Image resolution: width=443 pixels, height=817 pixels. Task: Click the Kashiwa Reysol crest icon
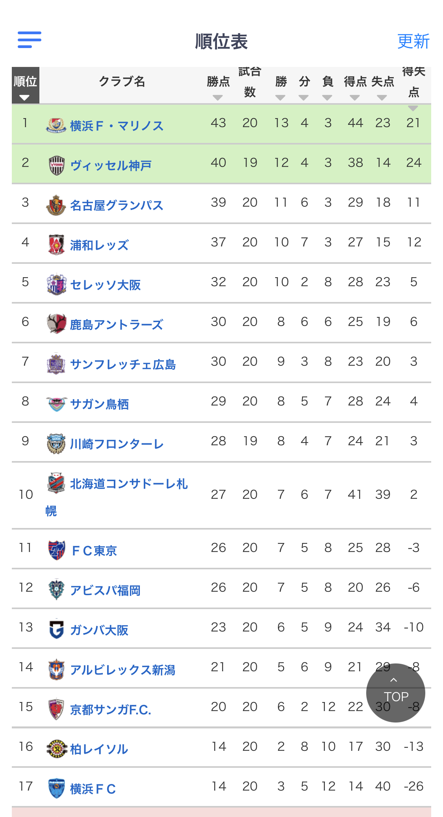pyautogui.click(x=56, y=748)
